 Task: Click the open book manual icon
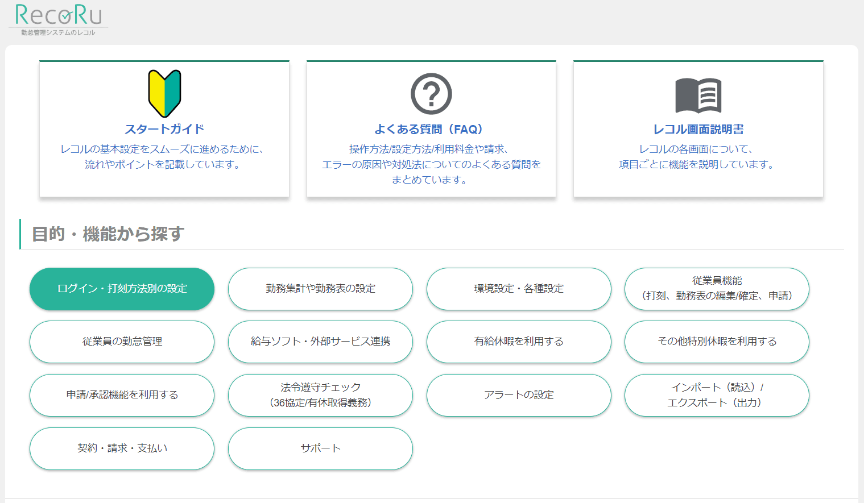click(x=698, y=95)
